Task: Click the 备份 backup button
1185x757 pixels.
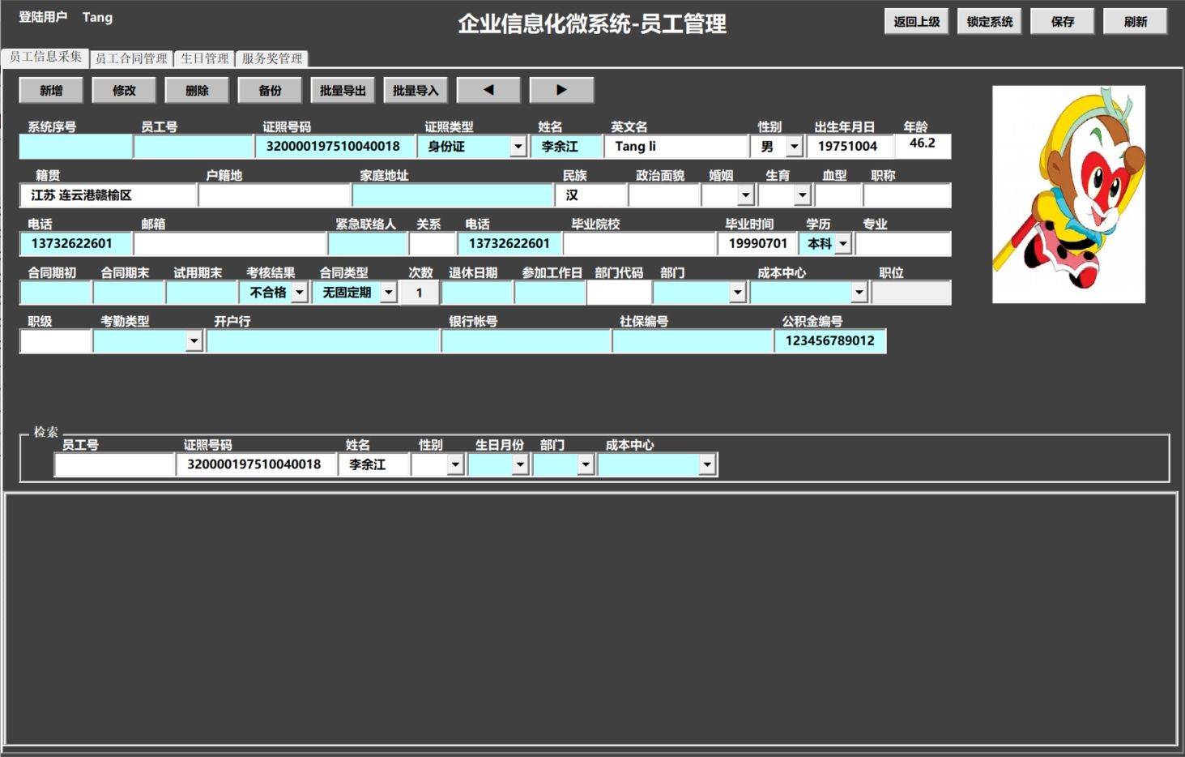Action: [x=269, y=90]
